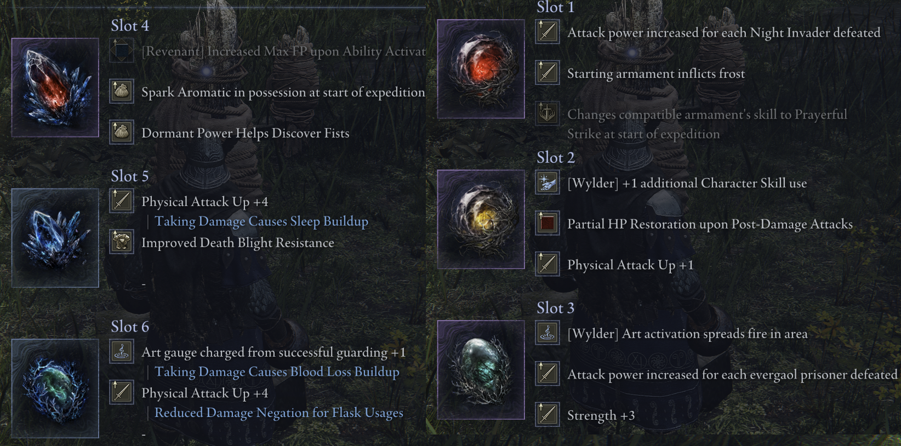Image resolution: width=901 pixels, height=446 pixels.
Task: Select the pale green relic in Slot 3
Action: point(481,370)
